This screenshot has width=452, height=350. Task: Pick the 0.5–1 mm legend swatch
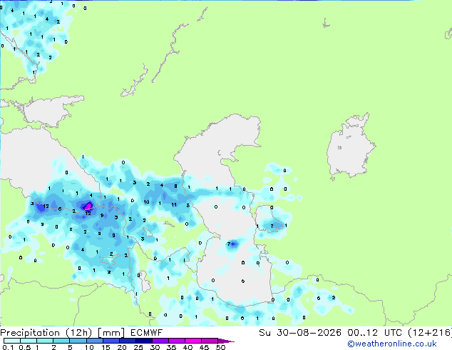click(29, 341)
